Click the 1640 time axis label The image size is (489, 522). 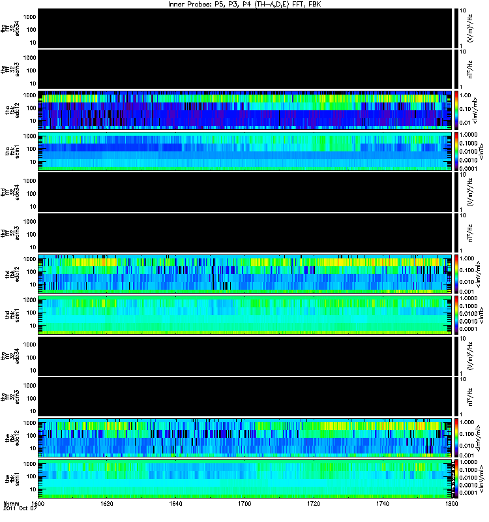(x=175, y=503)
